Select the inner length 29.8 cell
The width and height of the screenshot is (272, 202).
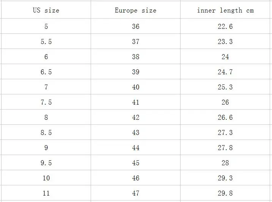[x=225, y=193]
